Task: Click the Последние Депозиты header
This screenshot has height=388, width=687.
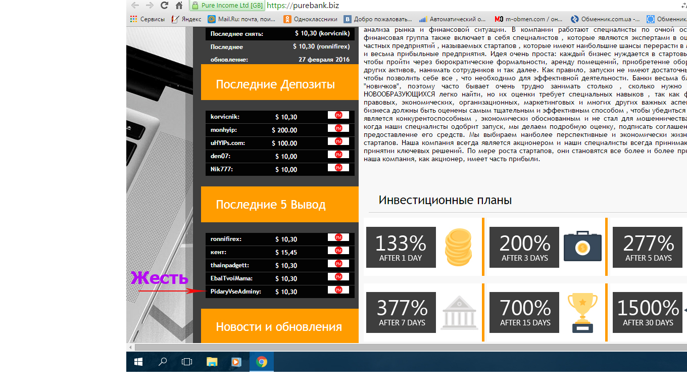Action: click(275, 84)
